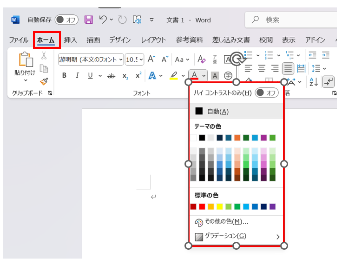Increase font size with larger A icon
This screenshot has height=266, width=342.
pyautogui.click(x=151, y=60)
